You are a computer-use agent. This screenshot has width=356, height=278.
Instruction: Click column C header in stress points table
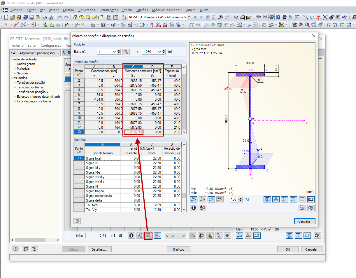click(x=133, y=67)
